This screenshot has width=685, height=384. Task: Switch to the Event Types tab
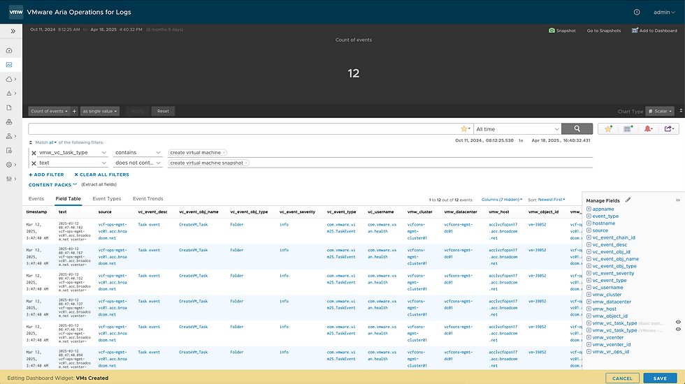106,198
